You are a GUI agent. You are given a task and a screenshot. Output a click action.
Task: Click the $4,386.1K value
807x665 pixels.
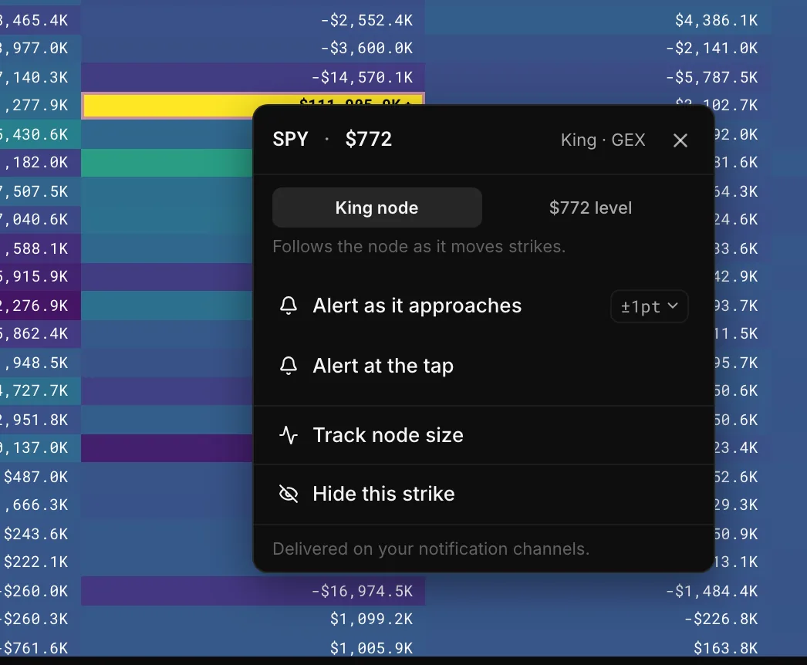coord(716,21)
